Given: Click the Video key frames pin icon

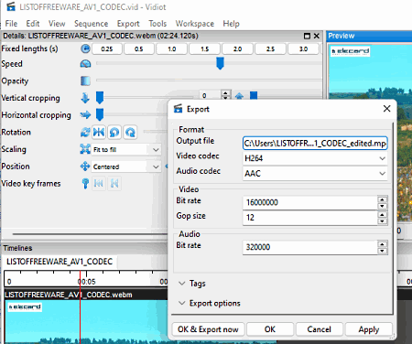Looking at the screenshot, I should tap(85, 184).
